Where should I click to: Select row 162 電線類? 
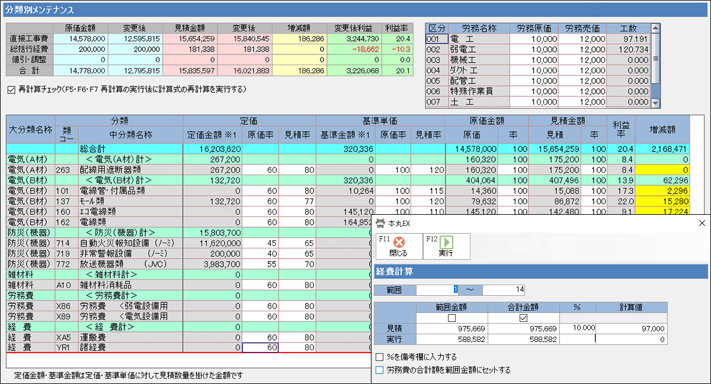pyautogui.click(x=190, y=222)
